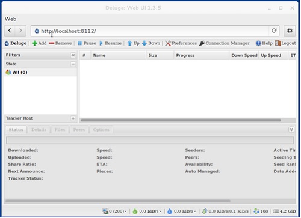Resume the selected torrent

coord(110,43)
